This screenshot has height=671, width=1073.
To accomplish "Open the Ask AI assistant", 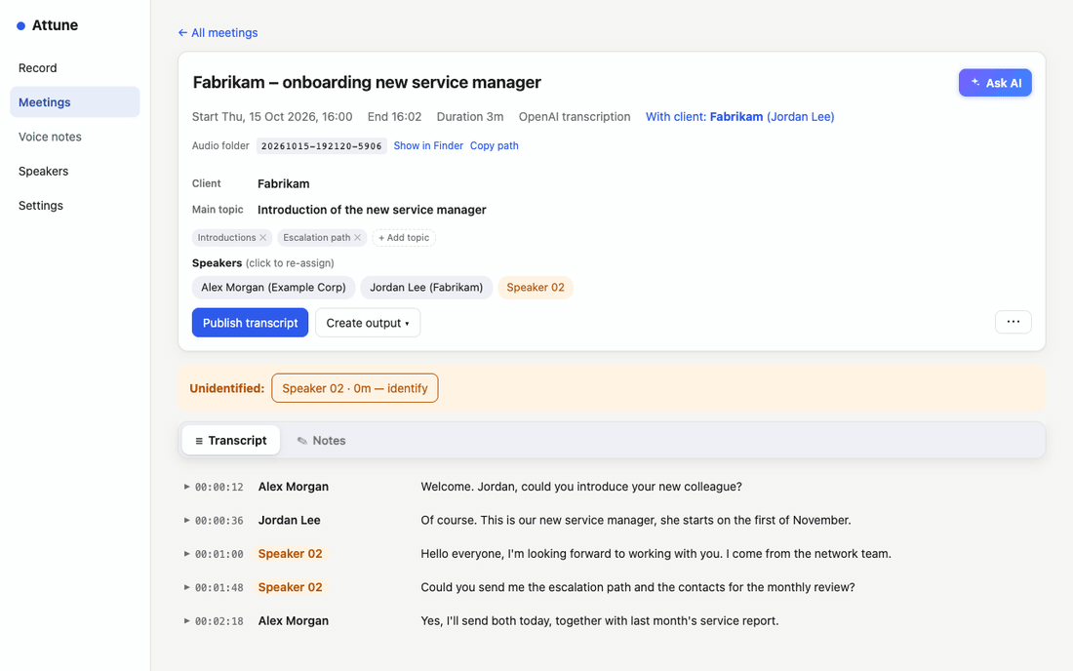I will [995, 83].
